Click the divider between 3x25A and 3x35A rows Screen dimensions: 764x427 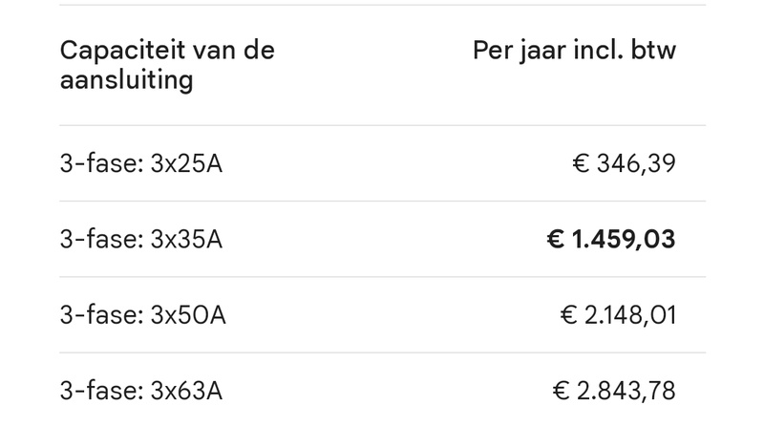(382, 202)
